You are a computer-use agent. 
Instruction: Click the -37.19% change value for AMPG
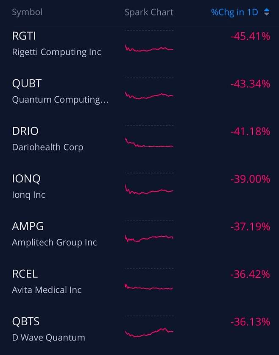click(250, 227)
